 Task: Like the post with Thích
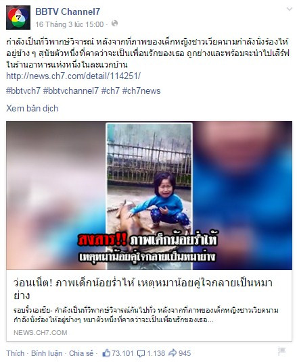pyautogui.click(x=16, y=353)
